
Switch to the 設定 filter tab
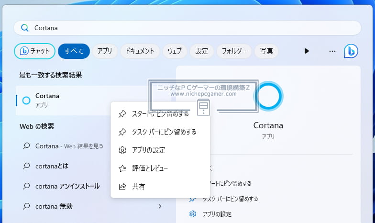tap(202, 51)
